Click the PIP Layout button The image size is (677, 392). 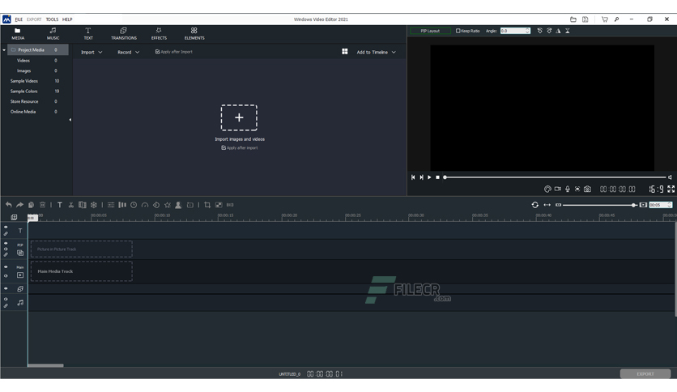[x=430, y=31]
